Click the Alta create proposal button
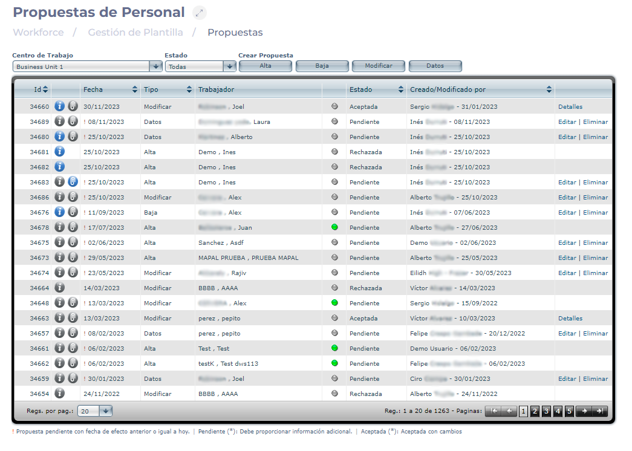Image resolution: width=632 pixels, height=451 pixels. point(266,66)
